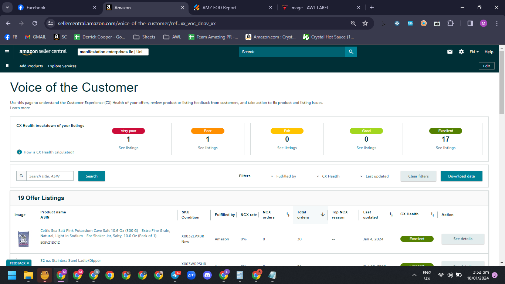Open the Seller Central hamburger menu
This screenshot has width=505, height=284.
coord(7,52)
